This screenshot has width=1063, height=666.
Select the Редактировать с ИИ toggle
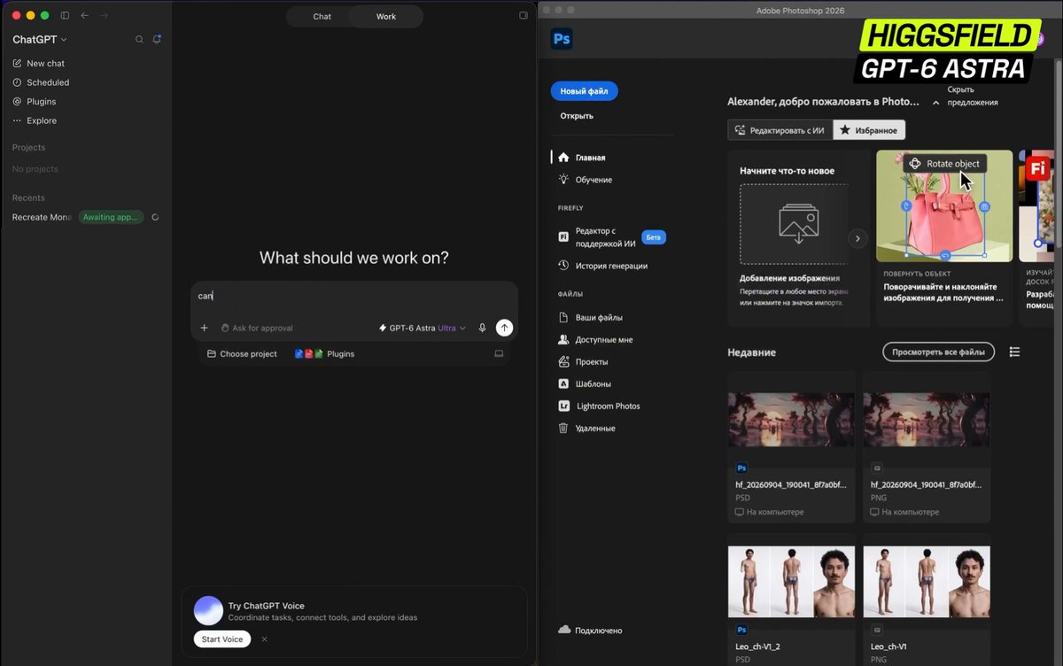780,130
